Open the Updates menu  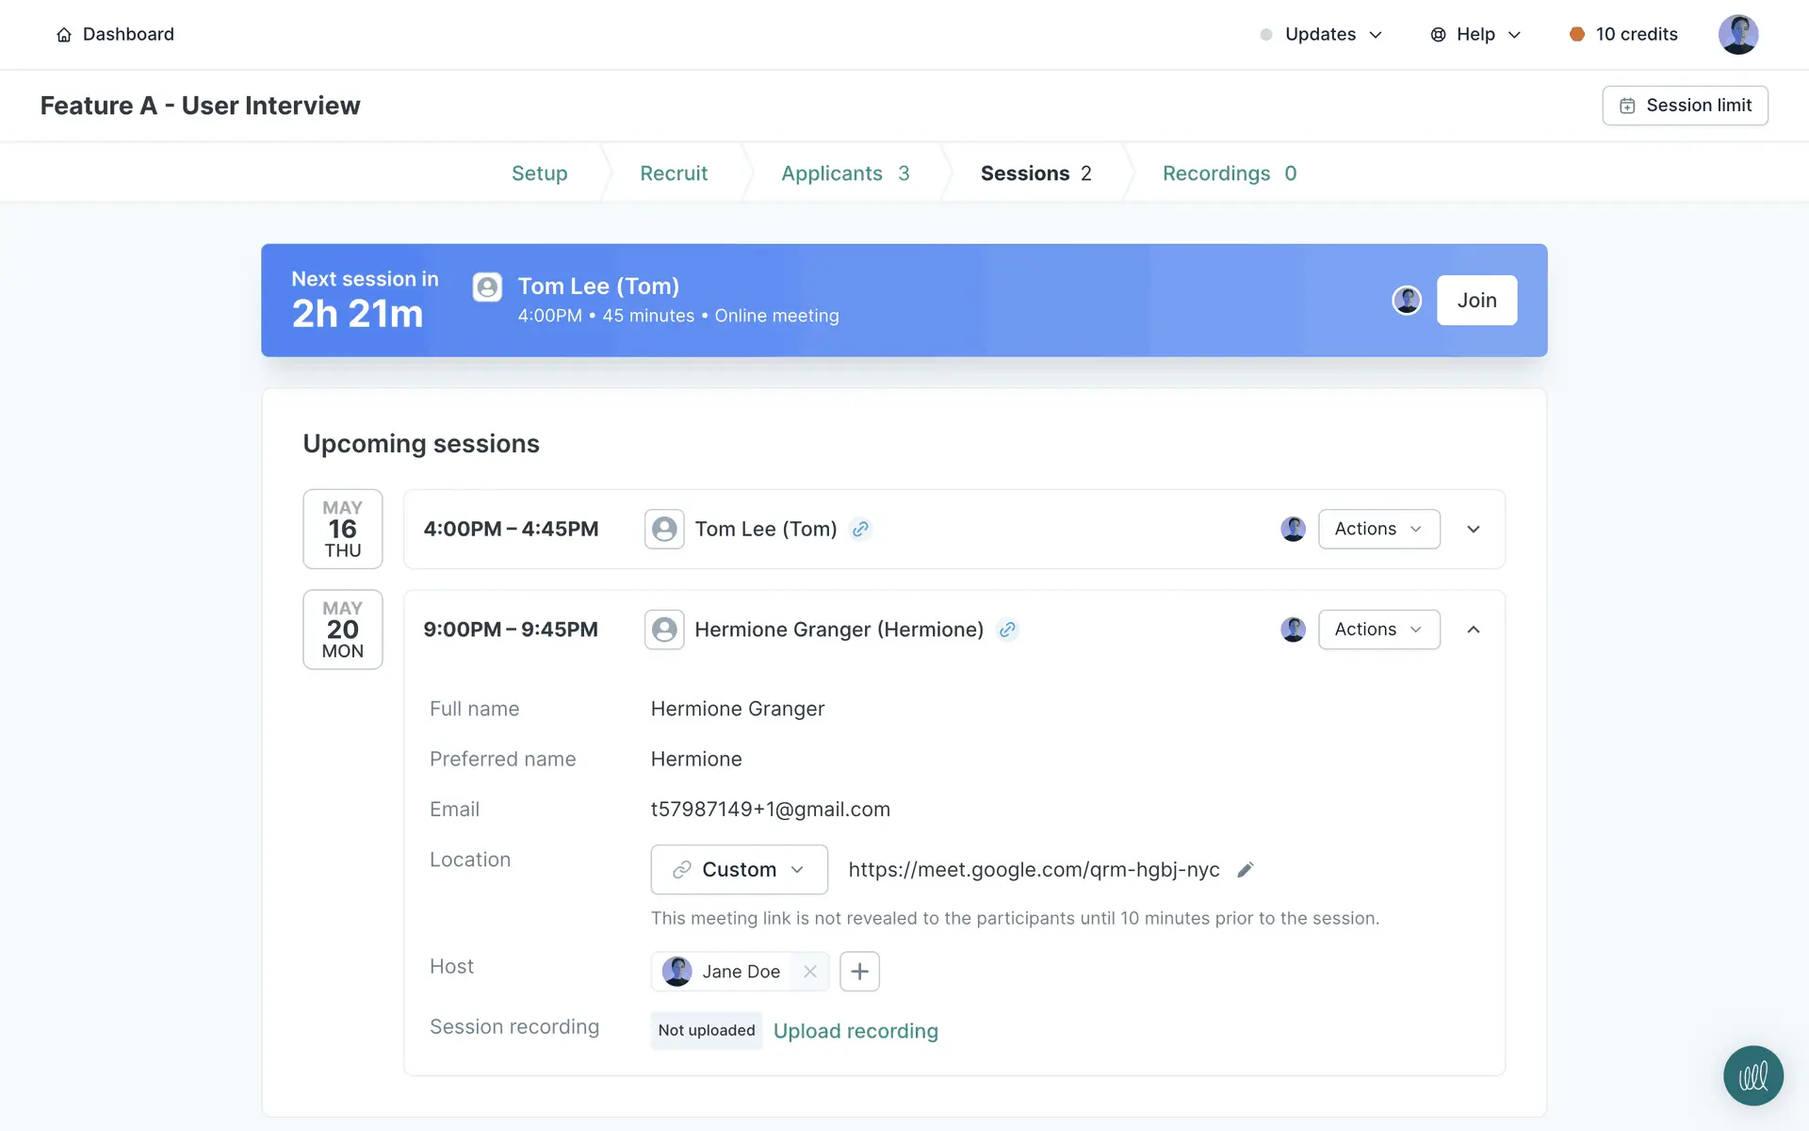1321,35
